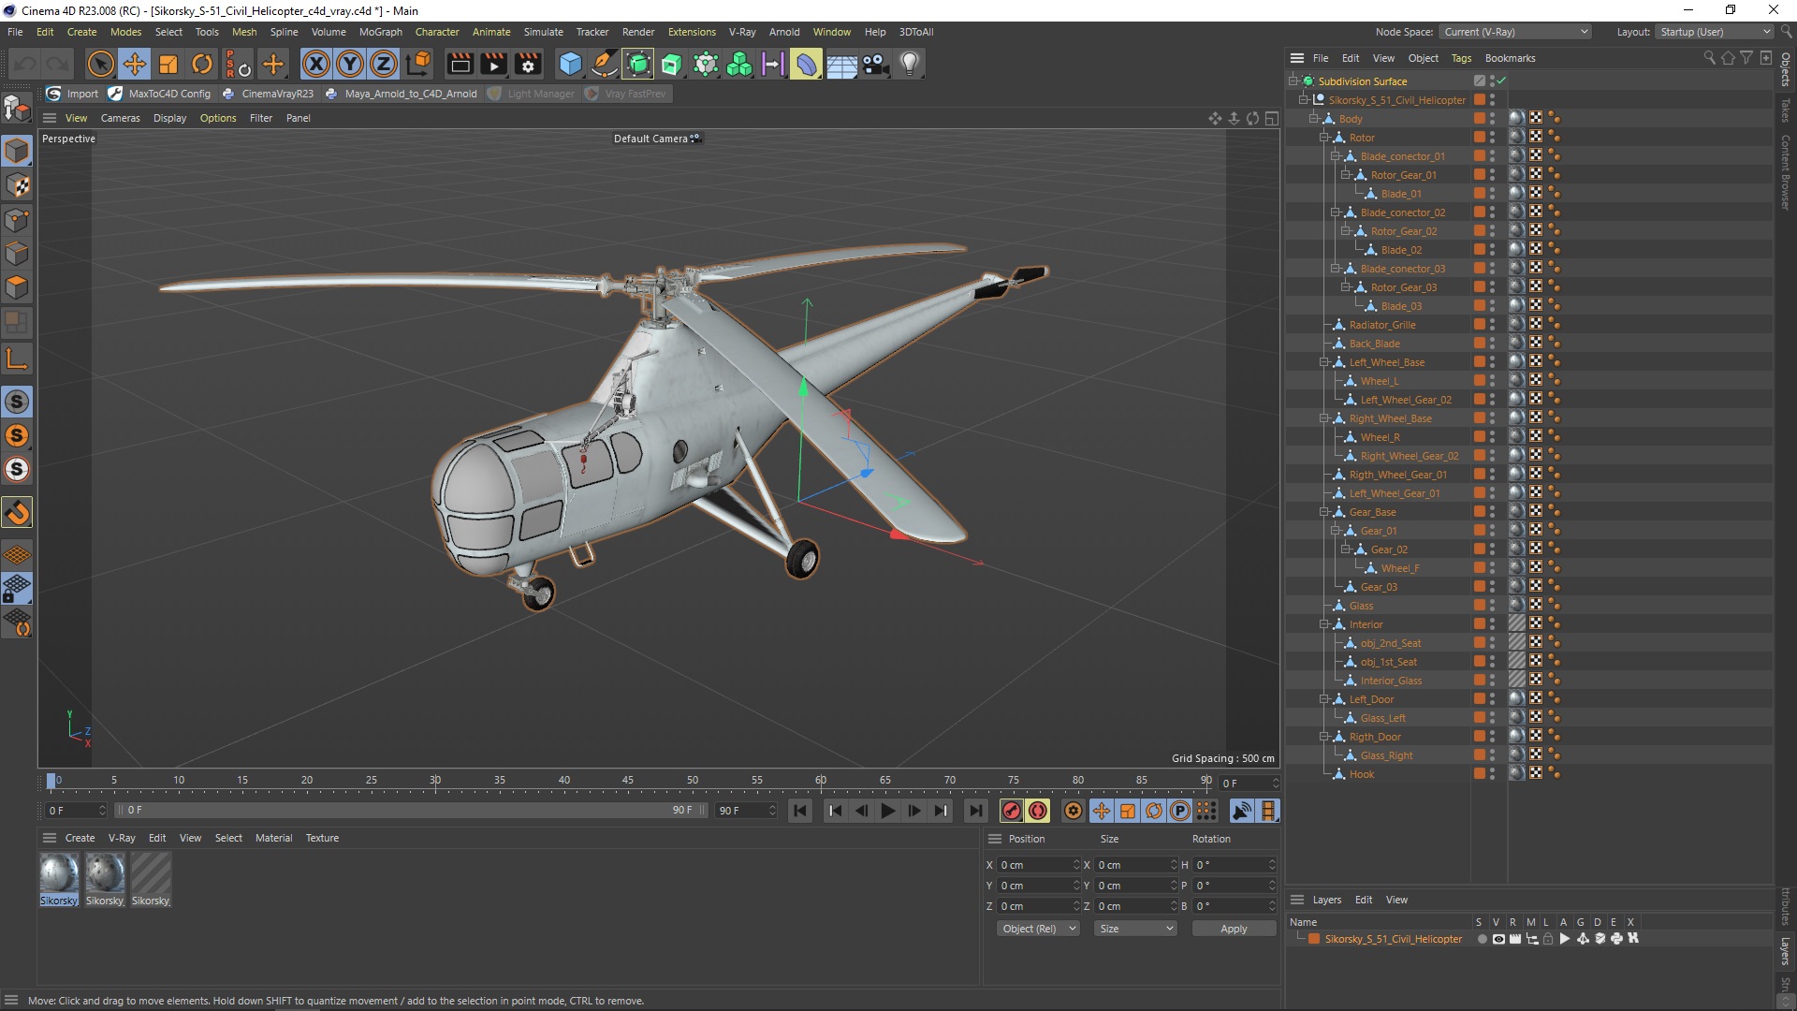Toggle the Y axis lock icon

point(350,64)
